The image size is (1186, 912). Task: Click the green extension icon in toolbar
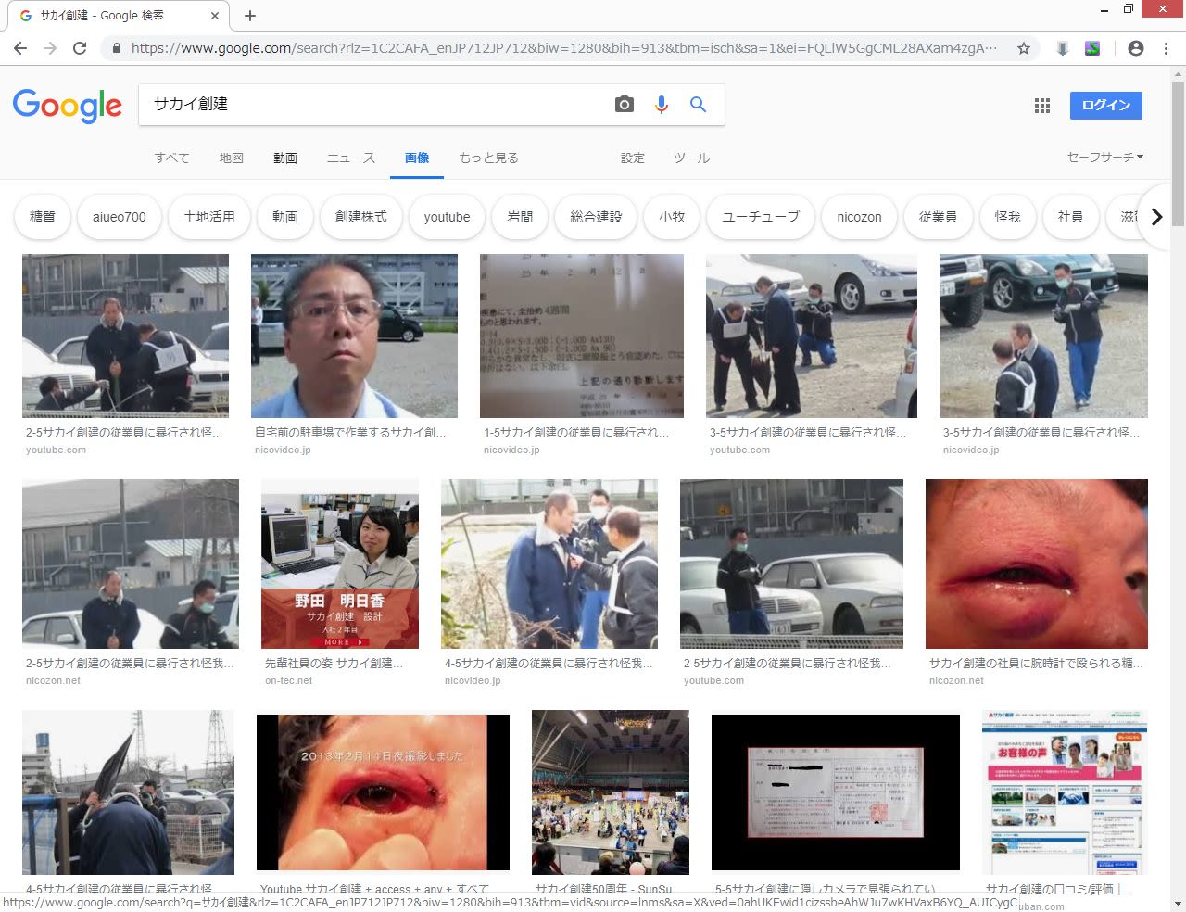[1092, 48]
